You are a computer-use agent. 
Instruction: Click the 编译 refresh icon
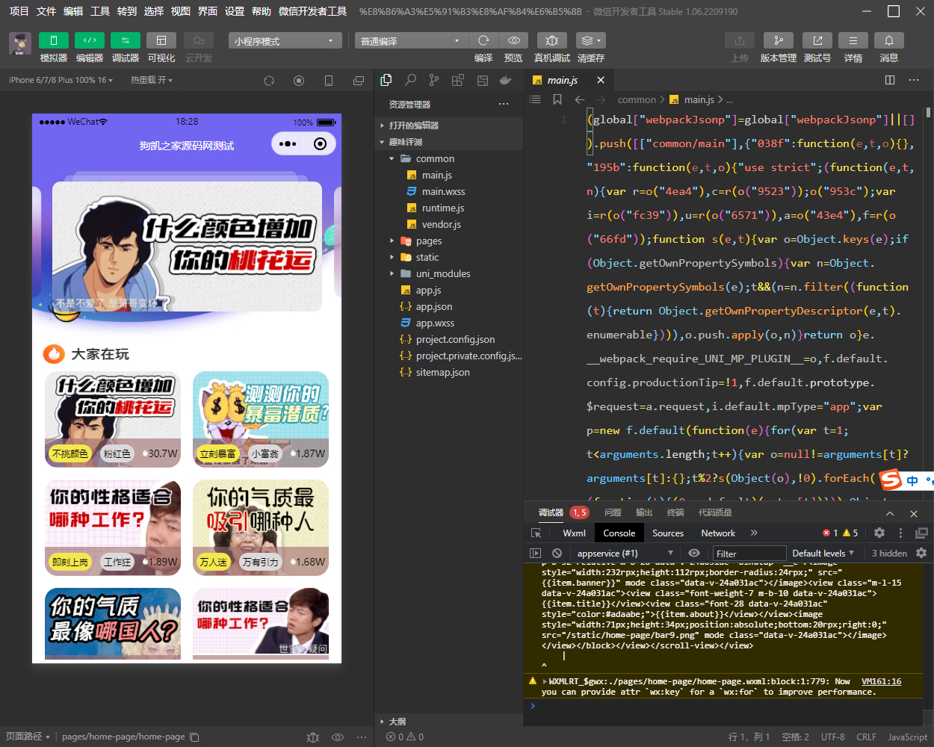coord(483,40)
